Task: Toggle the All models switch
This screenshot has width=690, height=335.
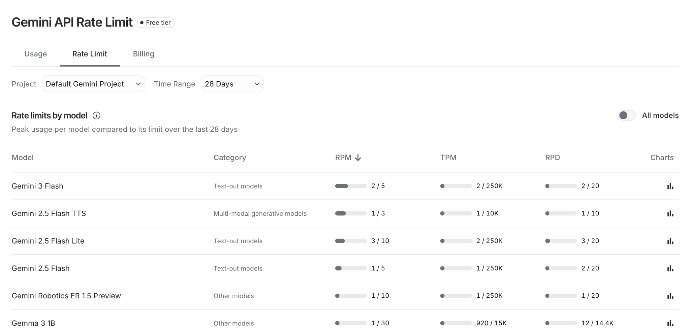Action: [626, 116]
